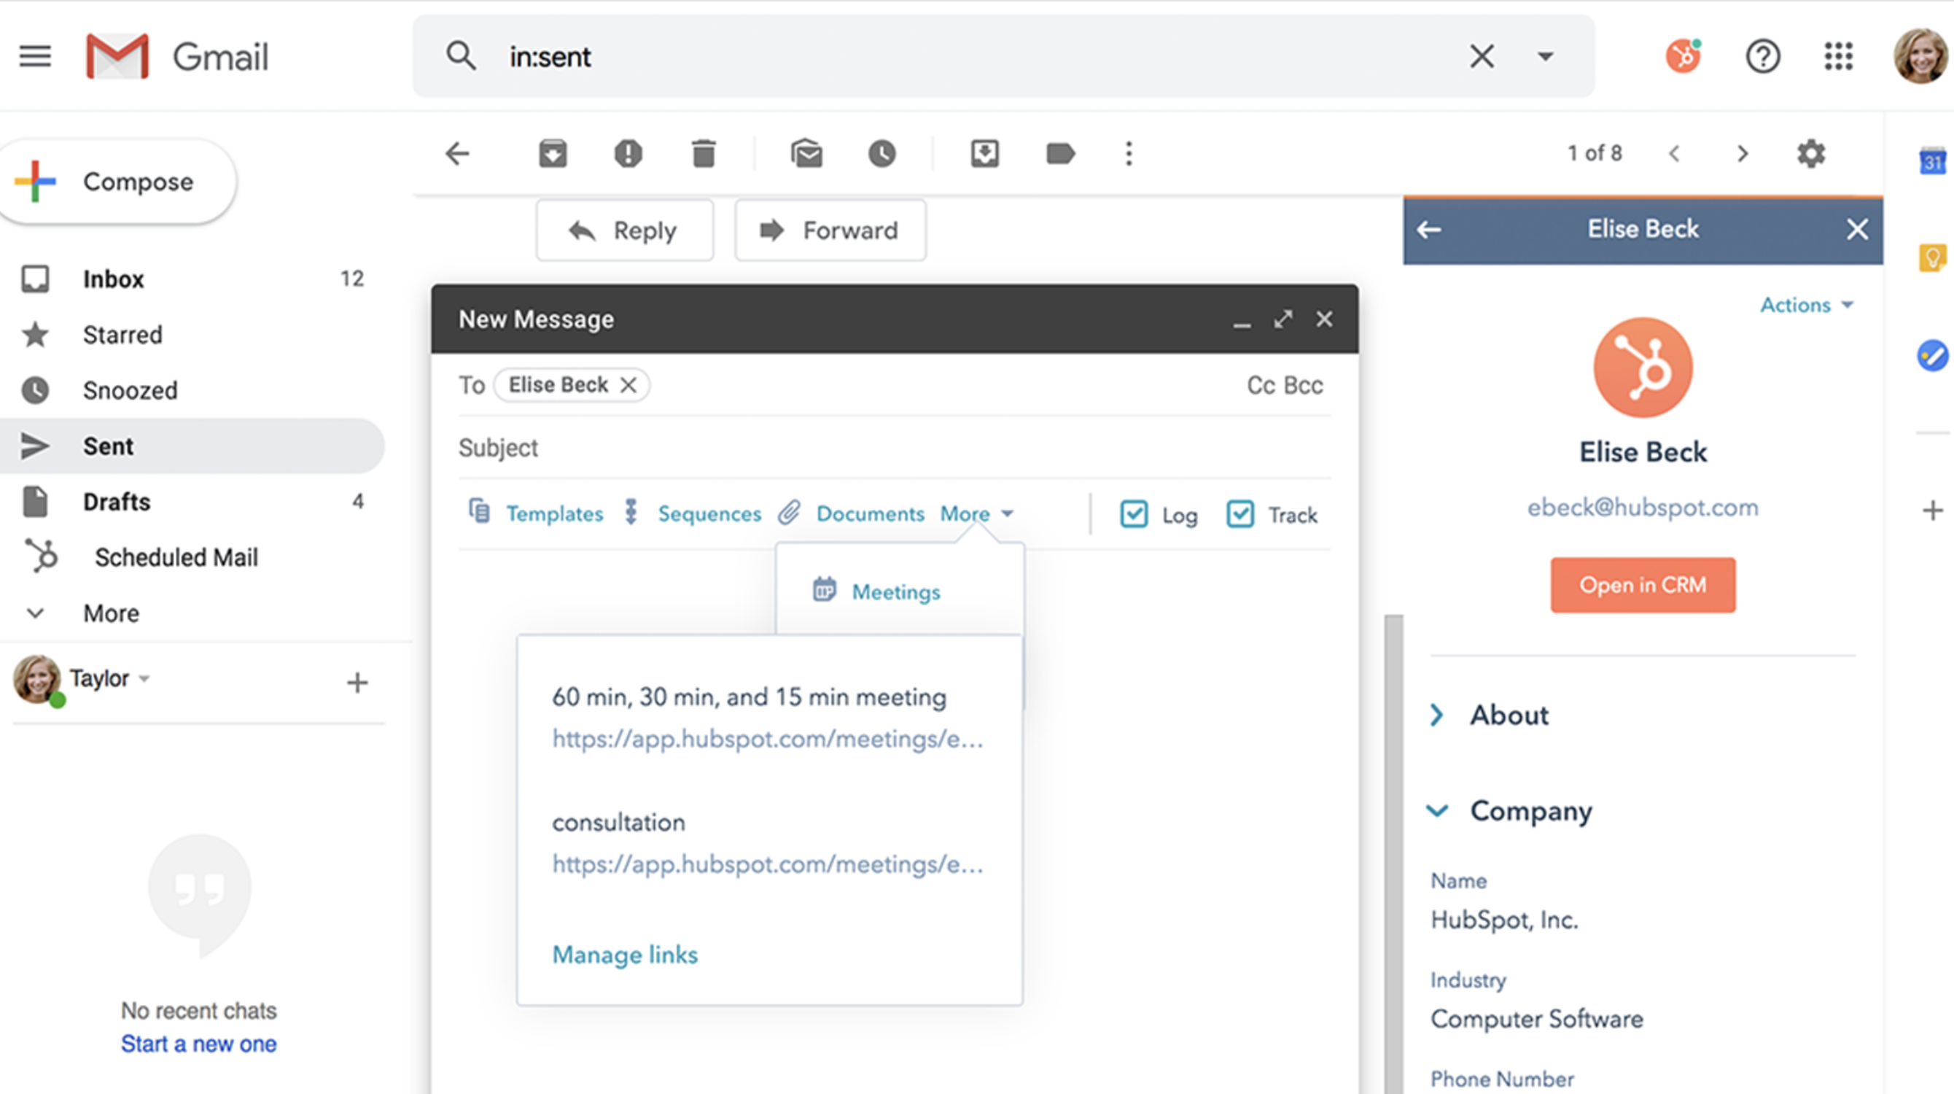Open HubSpot Documents
The height and width of the screenshot is (1094, 1954).
(x=851, y=513)
